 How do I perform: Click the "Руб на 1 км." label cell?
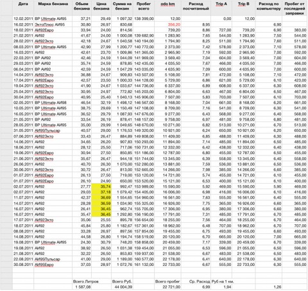click(x=223, y=281)
